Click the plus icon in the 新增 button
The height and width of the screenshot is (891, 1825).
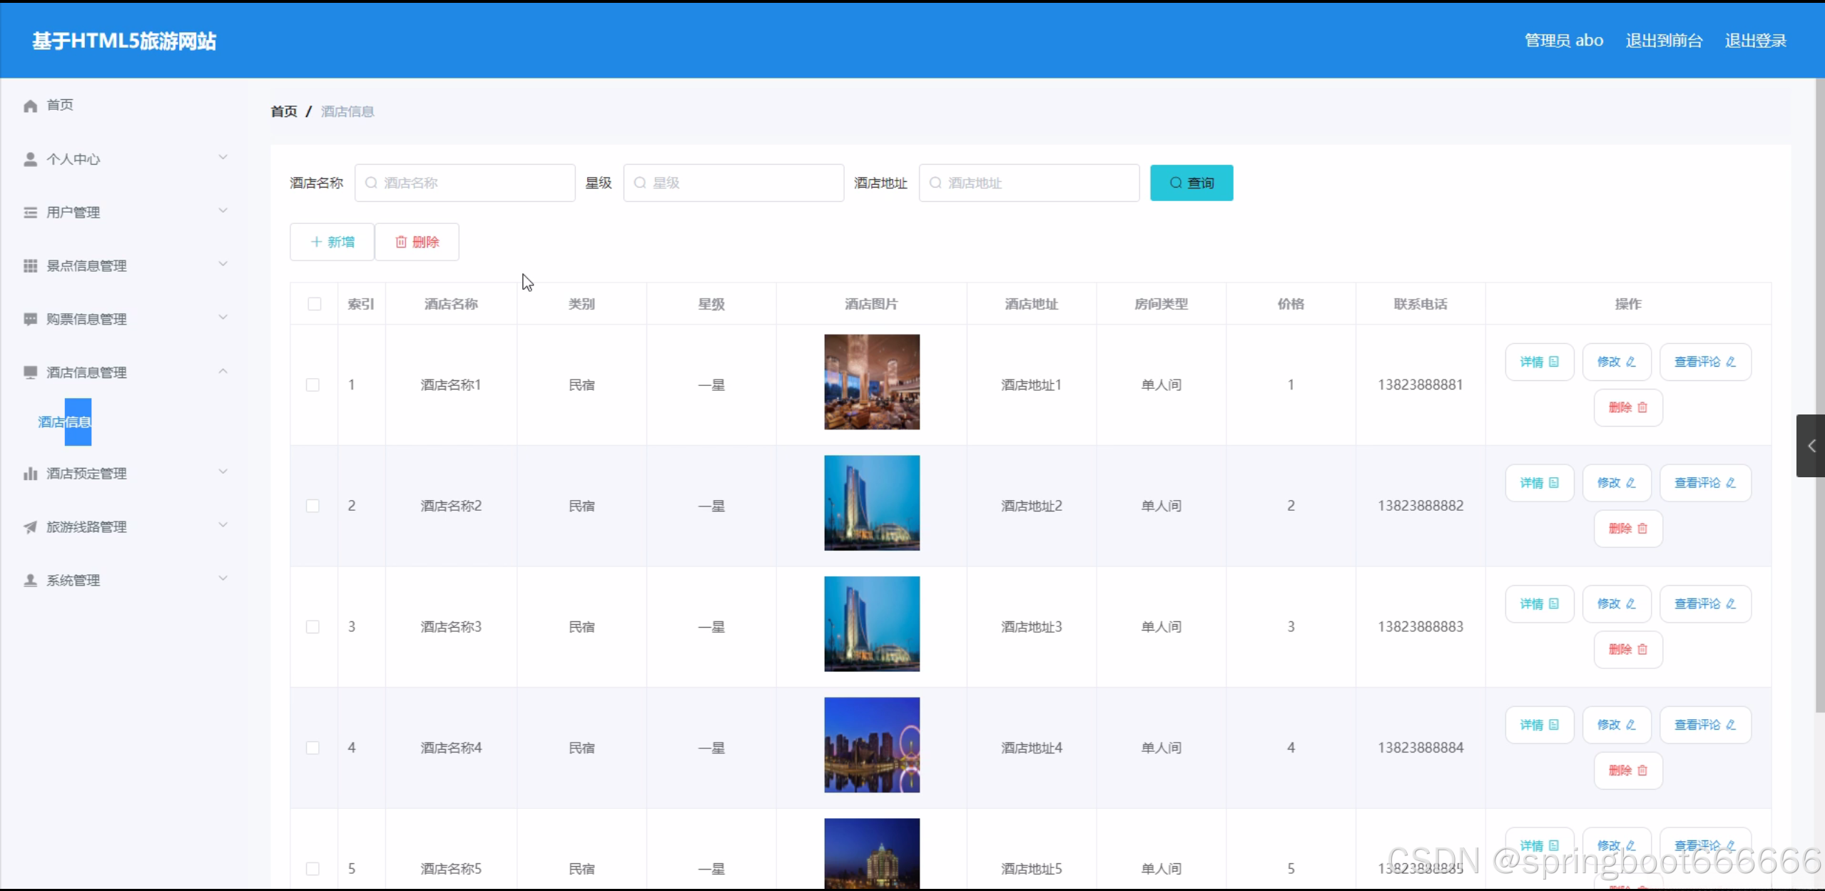click(316, 243)
